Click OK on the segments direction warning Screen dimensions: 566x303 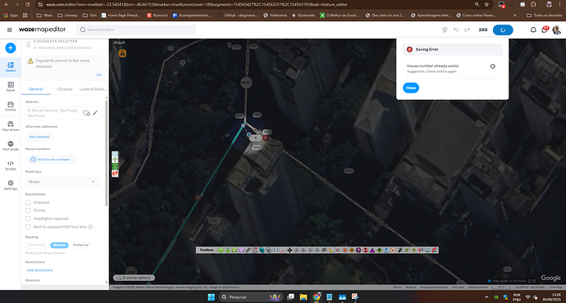[x=98, y=75]
